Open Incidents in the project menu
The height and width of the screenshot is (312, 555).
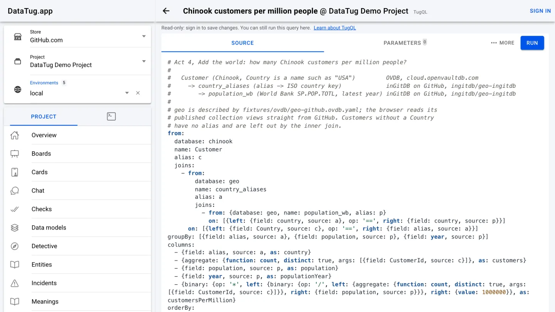click(x=77, y=283)
